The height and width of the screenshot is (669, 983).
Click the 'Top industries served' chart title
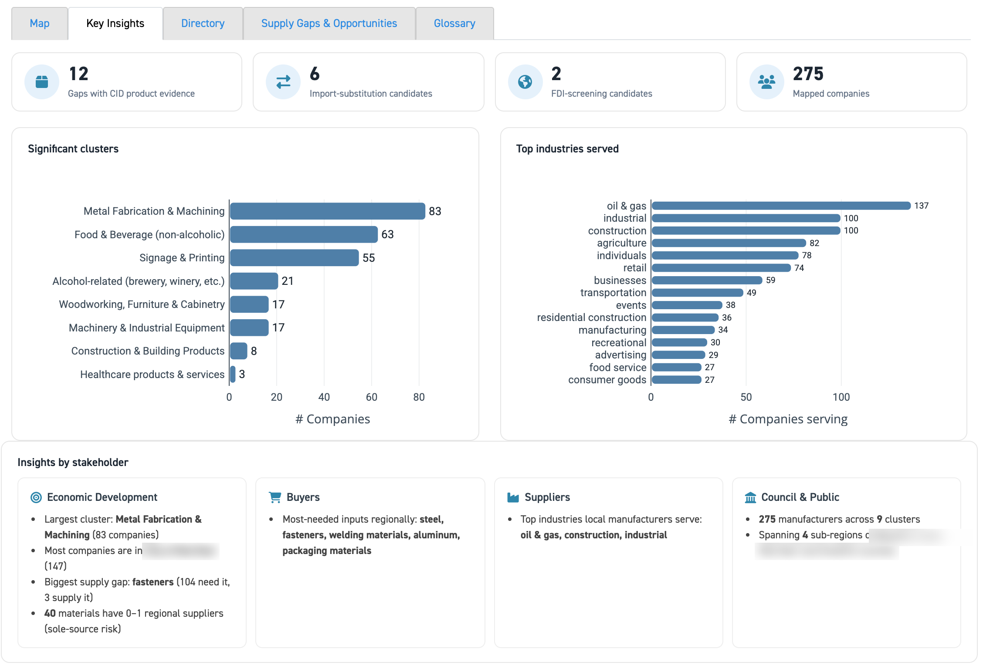[567, 149]
